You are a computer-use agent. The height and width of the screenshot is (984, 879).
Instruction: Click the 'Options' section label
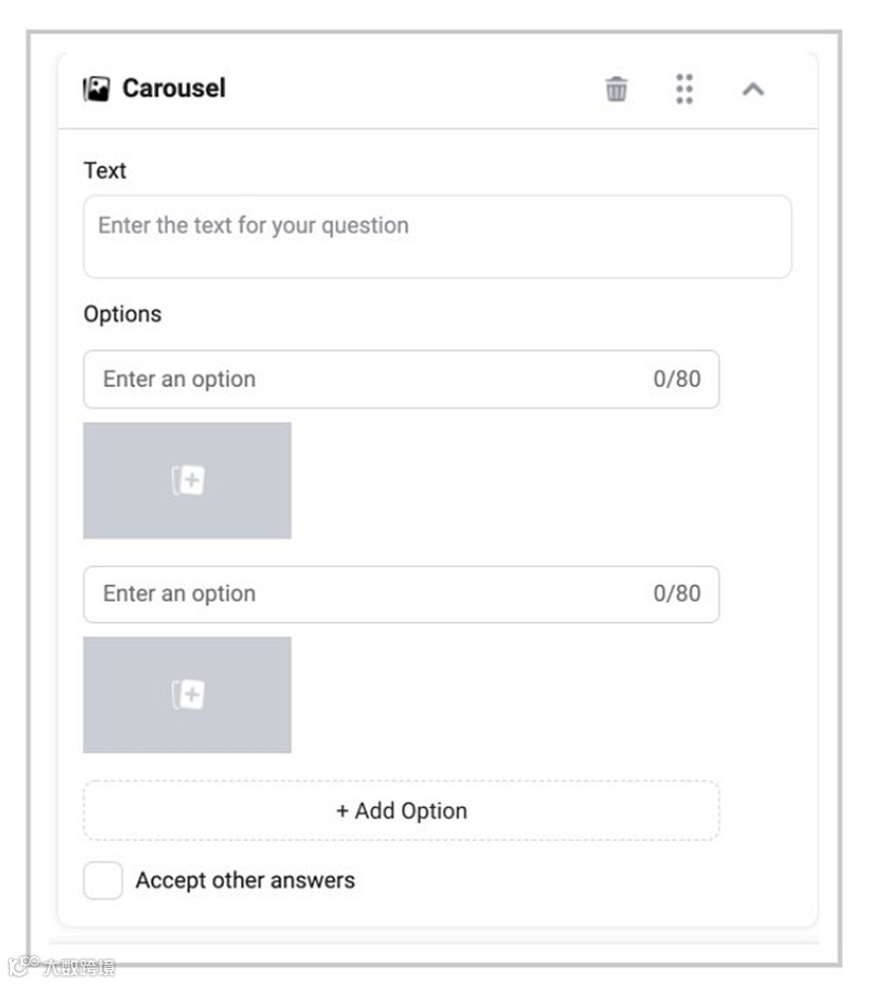click(x=122, y=314)
